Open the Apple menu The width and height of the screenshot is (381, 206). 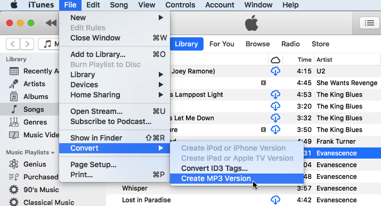coord(14,5)
